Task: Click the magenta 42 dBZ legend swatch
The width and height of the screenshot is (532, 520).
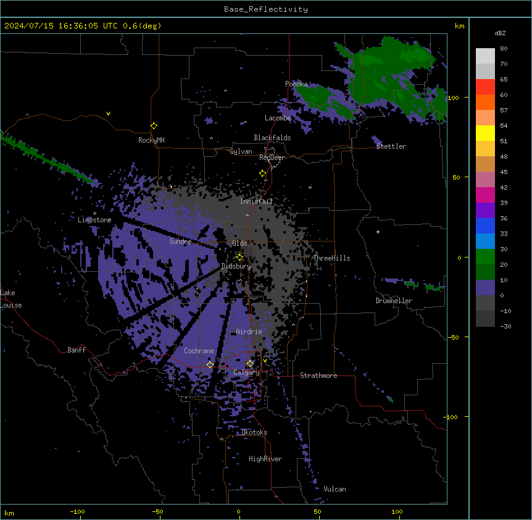Action: tap(485, 195)
